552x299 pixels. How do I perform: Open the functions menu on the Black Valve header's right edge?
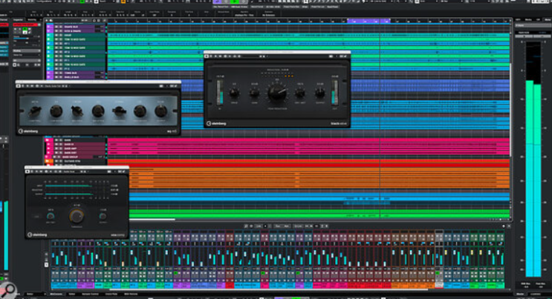pos(347,56)
